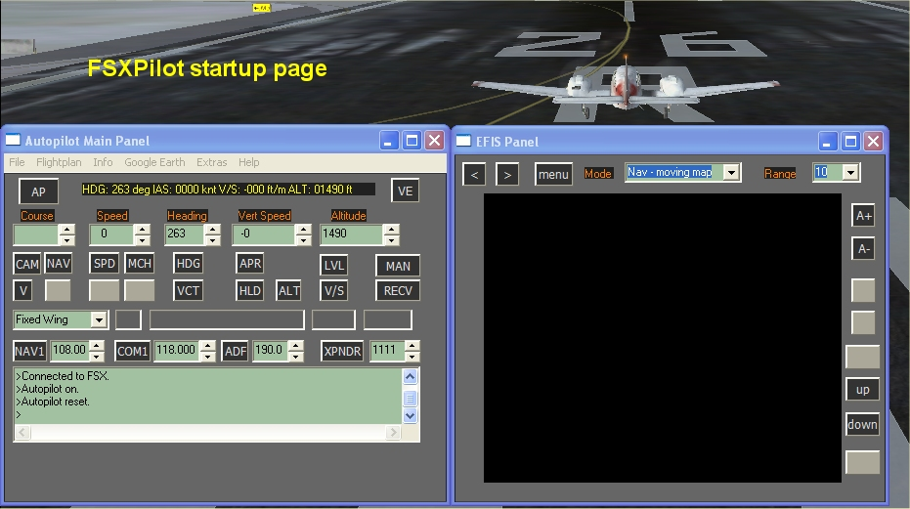This screenshot has height=509, width=910.
Task: Increase Course with up spinner arrow
Action: tap(67, 230)
